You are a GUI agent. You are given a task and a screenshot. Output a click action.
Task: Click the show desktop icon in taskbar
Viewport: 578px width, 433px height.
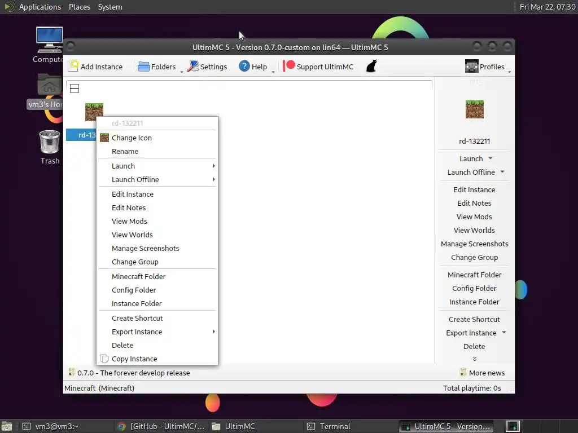coord(7,426)
